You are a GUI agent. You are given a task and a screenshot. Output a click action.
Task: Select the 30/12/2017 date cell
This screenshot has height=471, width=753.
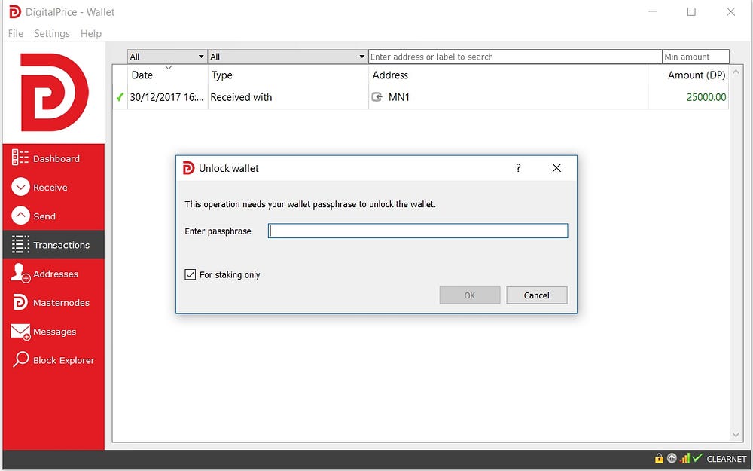167,97
